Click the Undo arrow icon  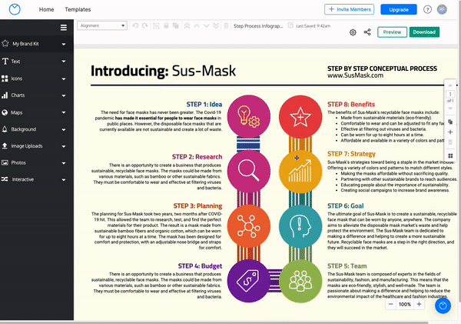coord(135,25)
